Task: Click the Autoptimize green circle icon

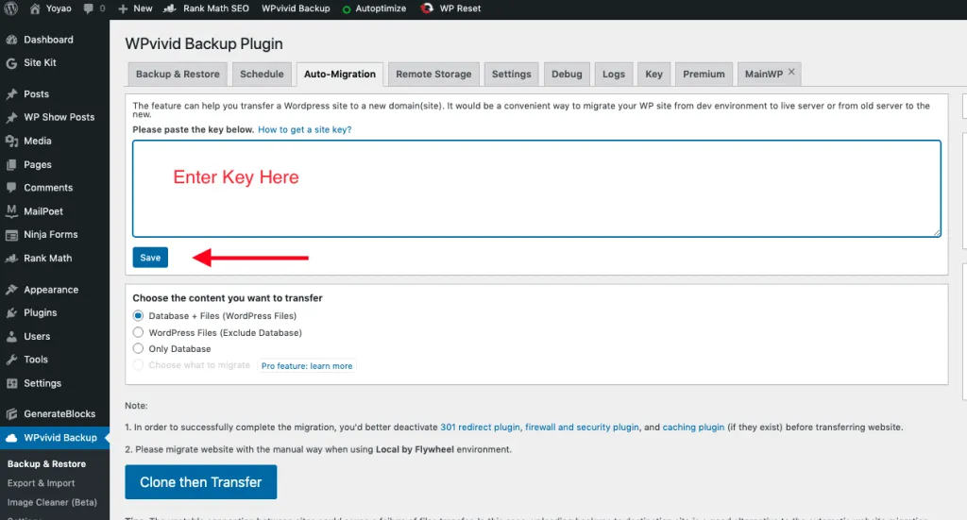Action: [347, 9]
